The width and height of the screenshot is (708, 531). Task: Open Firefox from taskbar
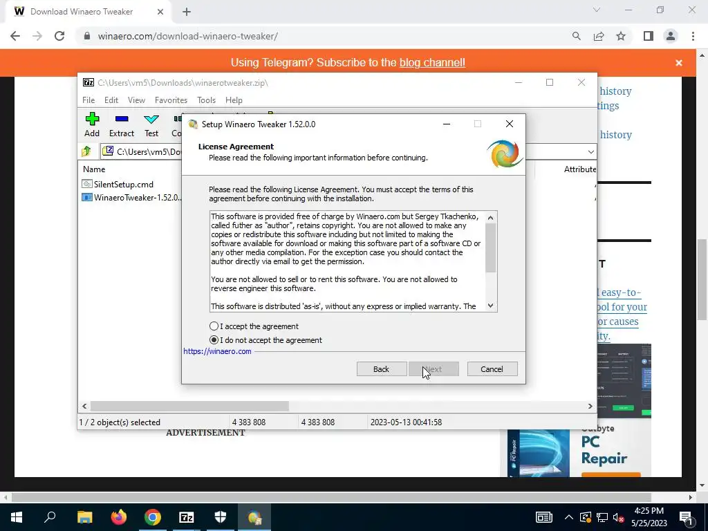[x=119, y=517]
